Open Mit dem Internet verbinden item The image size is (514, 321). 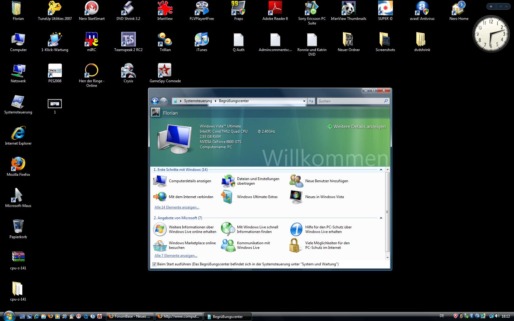(x=183, y=197)
